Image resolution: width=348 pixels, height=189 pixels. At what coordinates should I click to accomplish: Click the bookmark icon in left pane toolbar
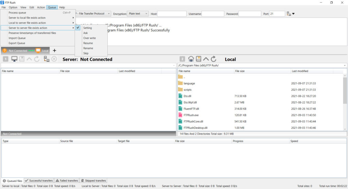[22, 59]
